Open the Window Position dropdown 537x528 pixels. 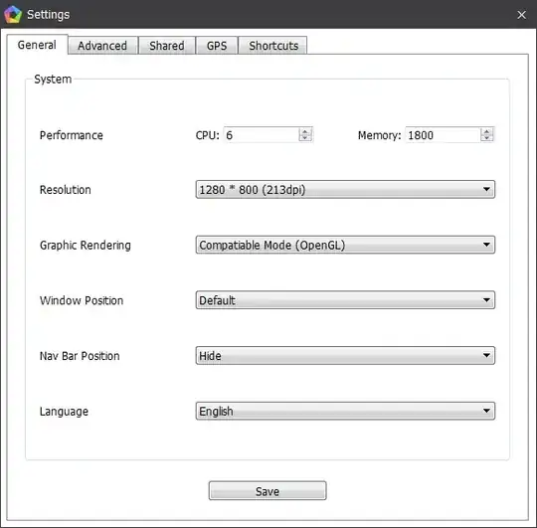(345, 300)
